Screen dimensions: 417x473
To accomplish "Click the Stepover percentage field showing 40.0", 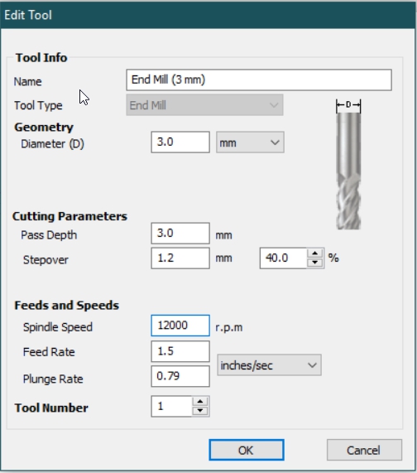I will pyautogui.click(x=284, y=258).
